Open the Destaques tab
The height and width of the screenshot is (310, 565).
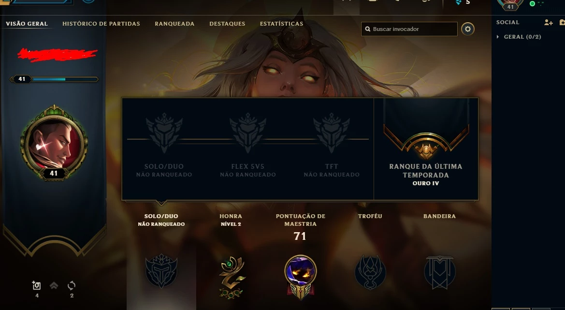[x=227, y=24]
